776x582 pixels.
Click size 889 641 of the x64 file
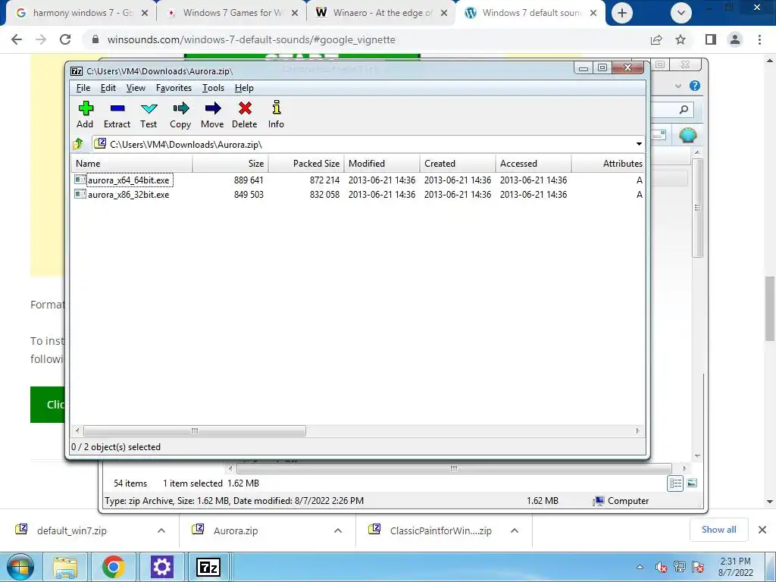[249, 180]
